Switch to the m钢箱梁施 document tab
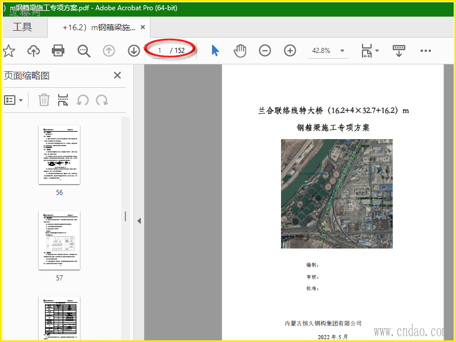This screenshot has height=342, width=456. pos(99,27)
